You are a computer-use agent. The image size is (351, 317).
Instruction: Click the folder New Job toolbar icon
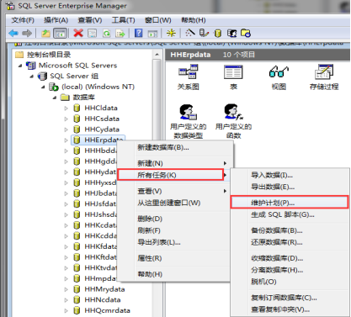click(246, 34)
